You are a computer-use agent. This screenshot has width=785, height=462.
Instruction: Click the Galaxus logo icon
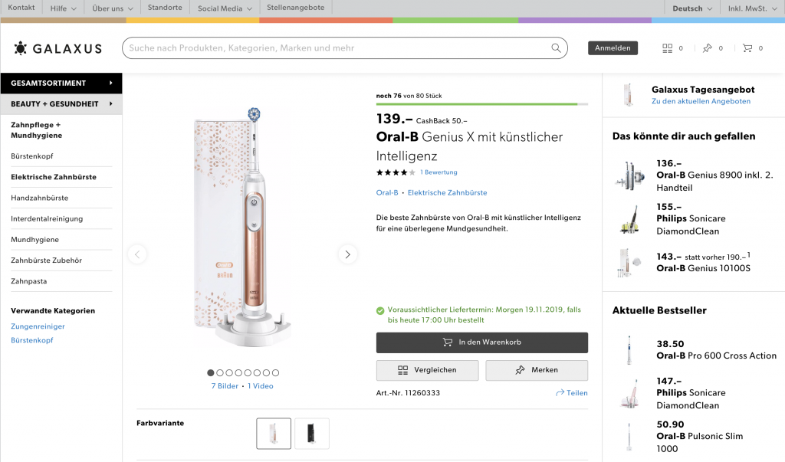[x=21, y=48]
